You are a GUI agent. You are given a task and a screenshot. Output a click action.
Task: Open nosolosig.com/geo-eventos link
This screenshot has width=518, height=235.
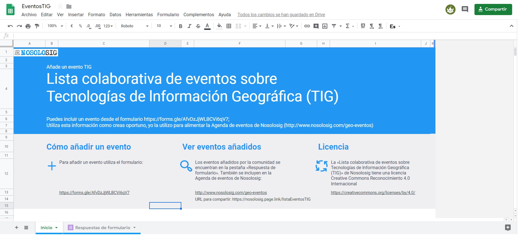pos(231,192)
